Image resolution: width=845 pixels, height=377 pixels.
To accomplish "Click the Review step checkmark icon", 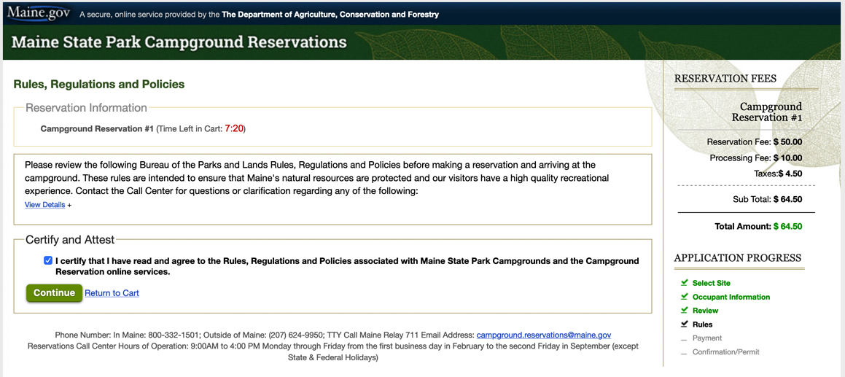I will point(685,310).
